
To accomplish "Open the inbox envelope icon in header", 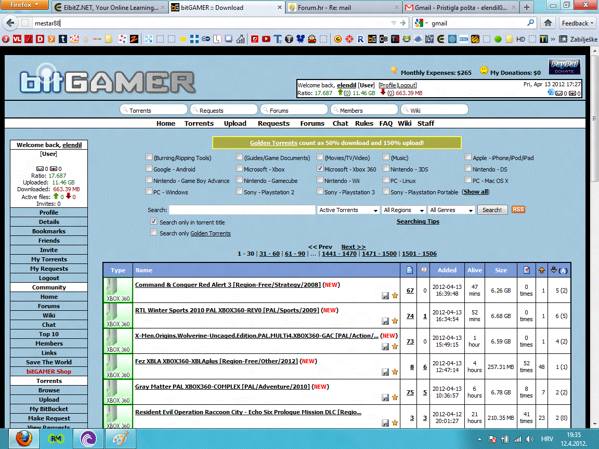I will pos(558,93).
